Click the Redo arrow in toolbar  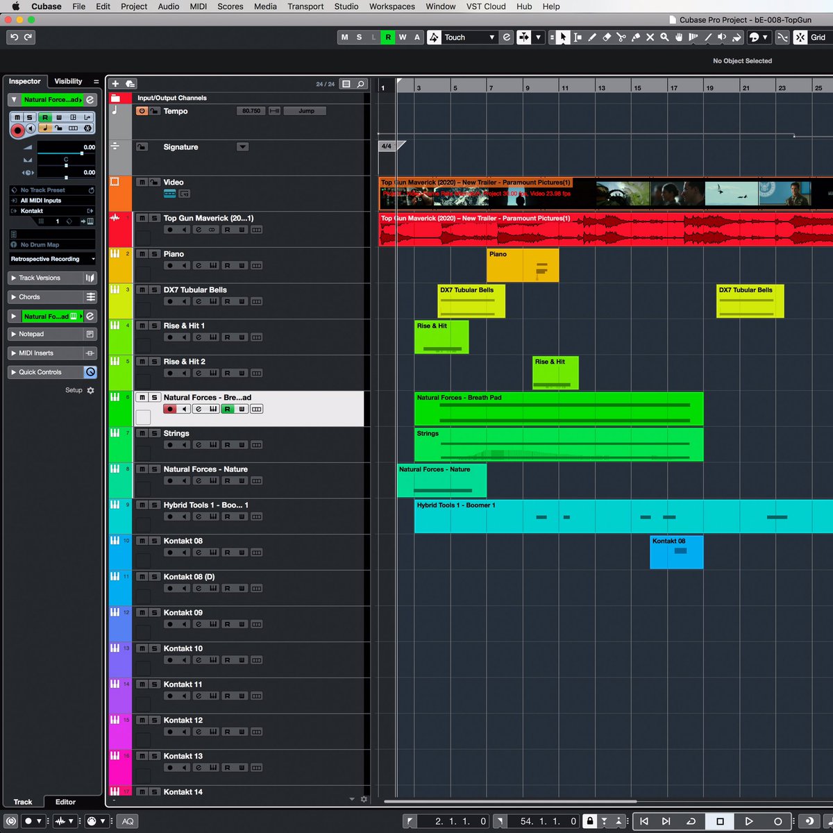pos(28,37)
